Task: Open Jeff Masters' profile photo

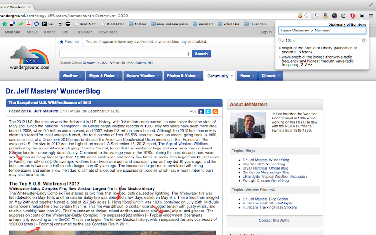Action: tap(248, 125)
